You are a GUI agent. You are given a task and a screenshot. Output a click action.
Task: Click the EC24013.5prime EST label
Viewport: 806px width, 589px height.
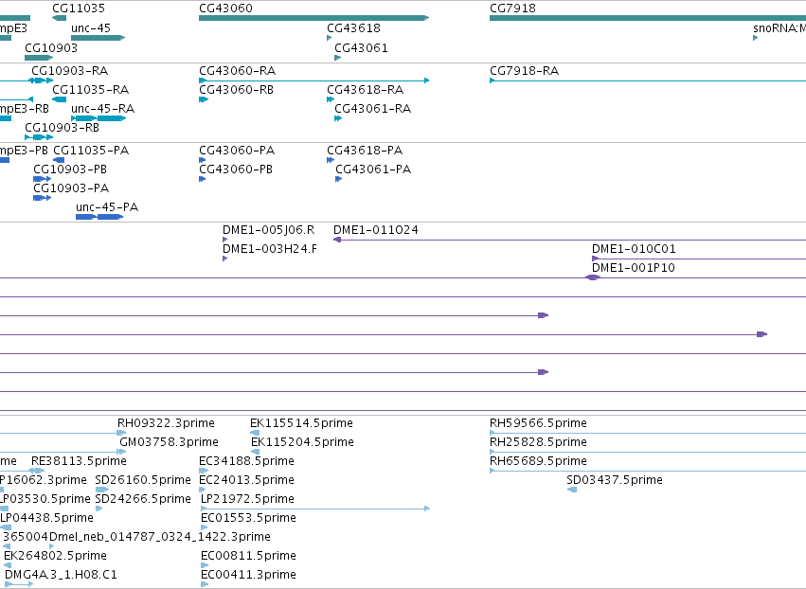tap(247, 480)
